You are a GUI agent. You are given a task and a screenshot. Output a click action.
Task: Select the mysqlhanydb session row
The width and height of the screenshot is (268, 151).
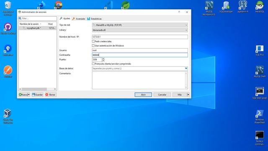[x=37, y=28]
